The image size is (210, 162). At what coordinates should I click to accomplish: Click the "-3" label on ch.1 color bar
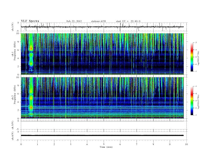point(196,42)
